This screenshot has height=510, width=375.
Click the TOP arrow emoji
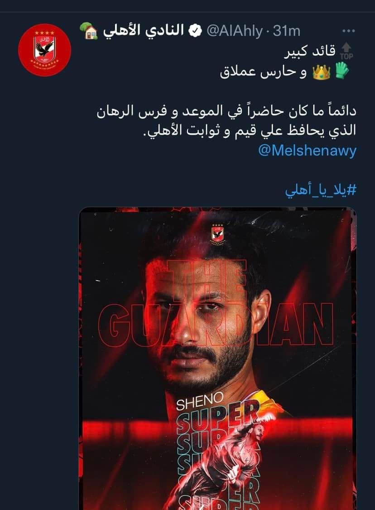(x=346, y=51)
